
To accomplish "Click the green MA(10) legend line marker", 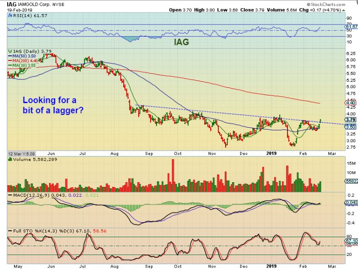I will [10, 65].
